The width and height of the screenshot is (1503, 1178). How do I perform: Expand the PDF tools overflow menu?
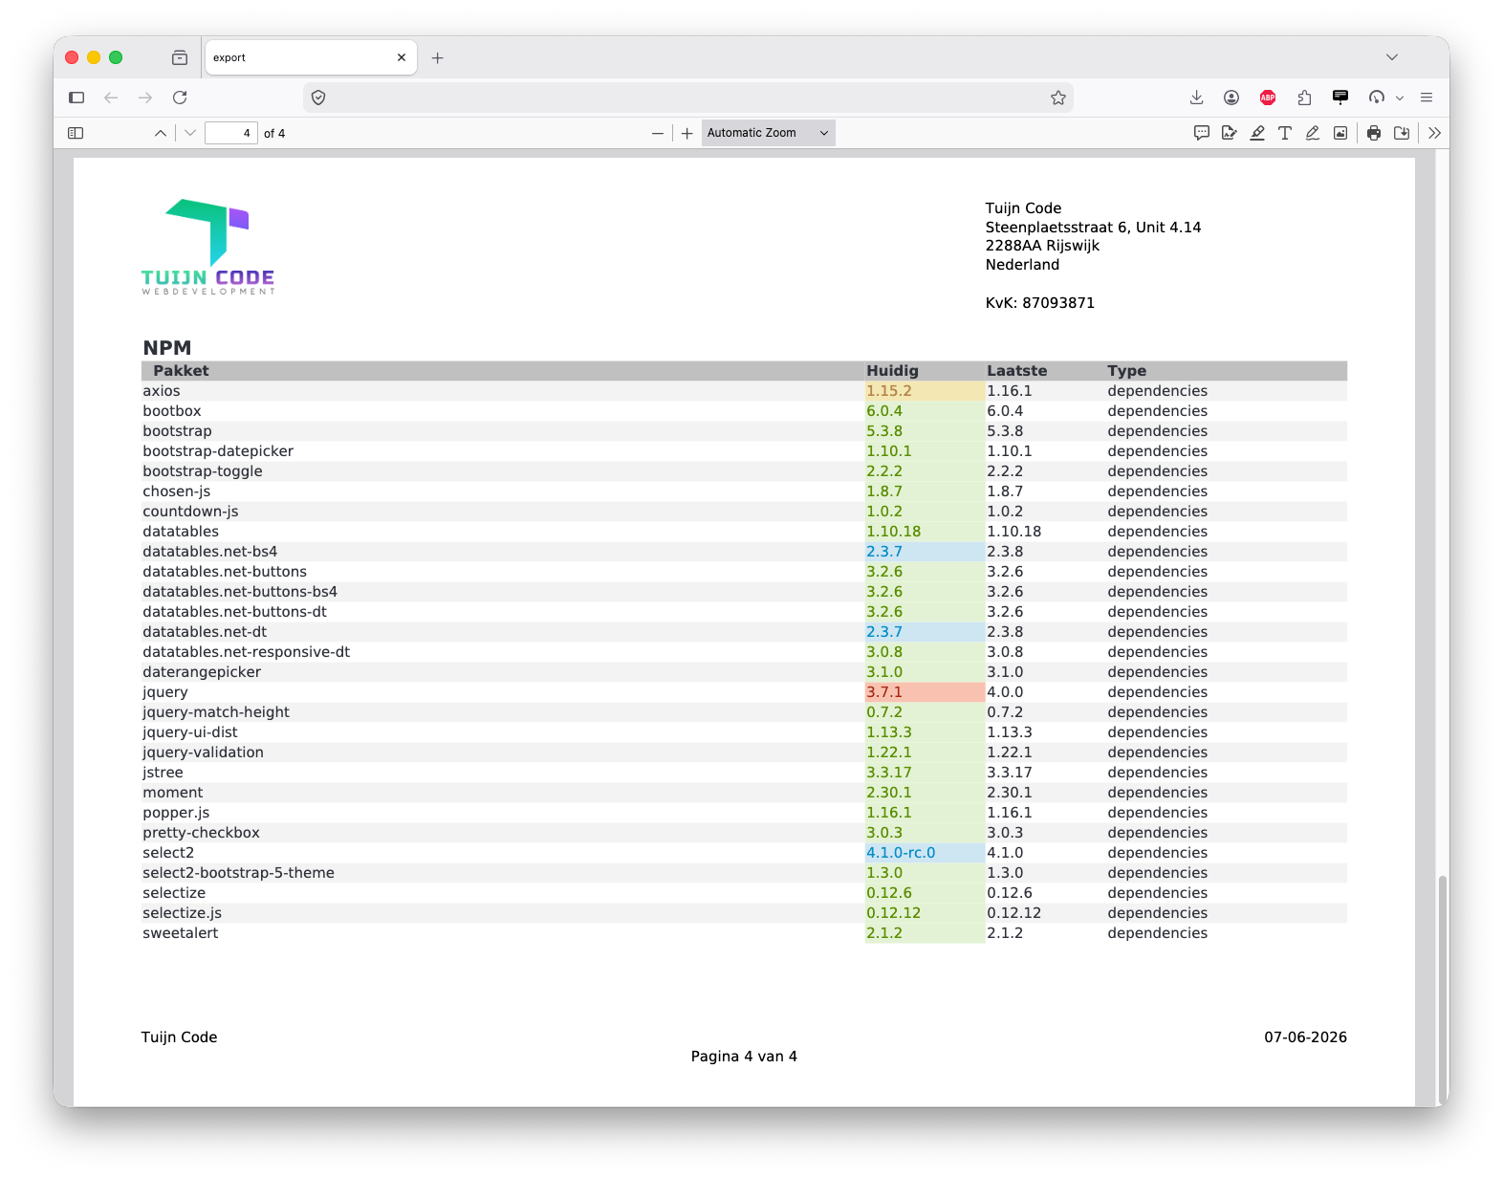click(1434, 133)
